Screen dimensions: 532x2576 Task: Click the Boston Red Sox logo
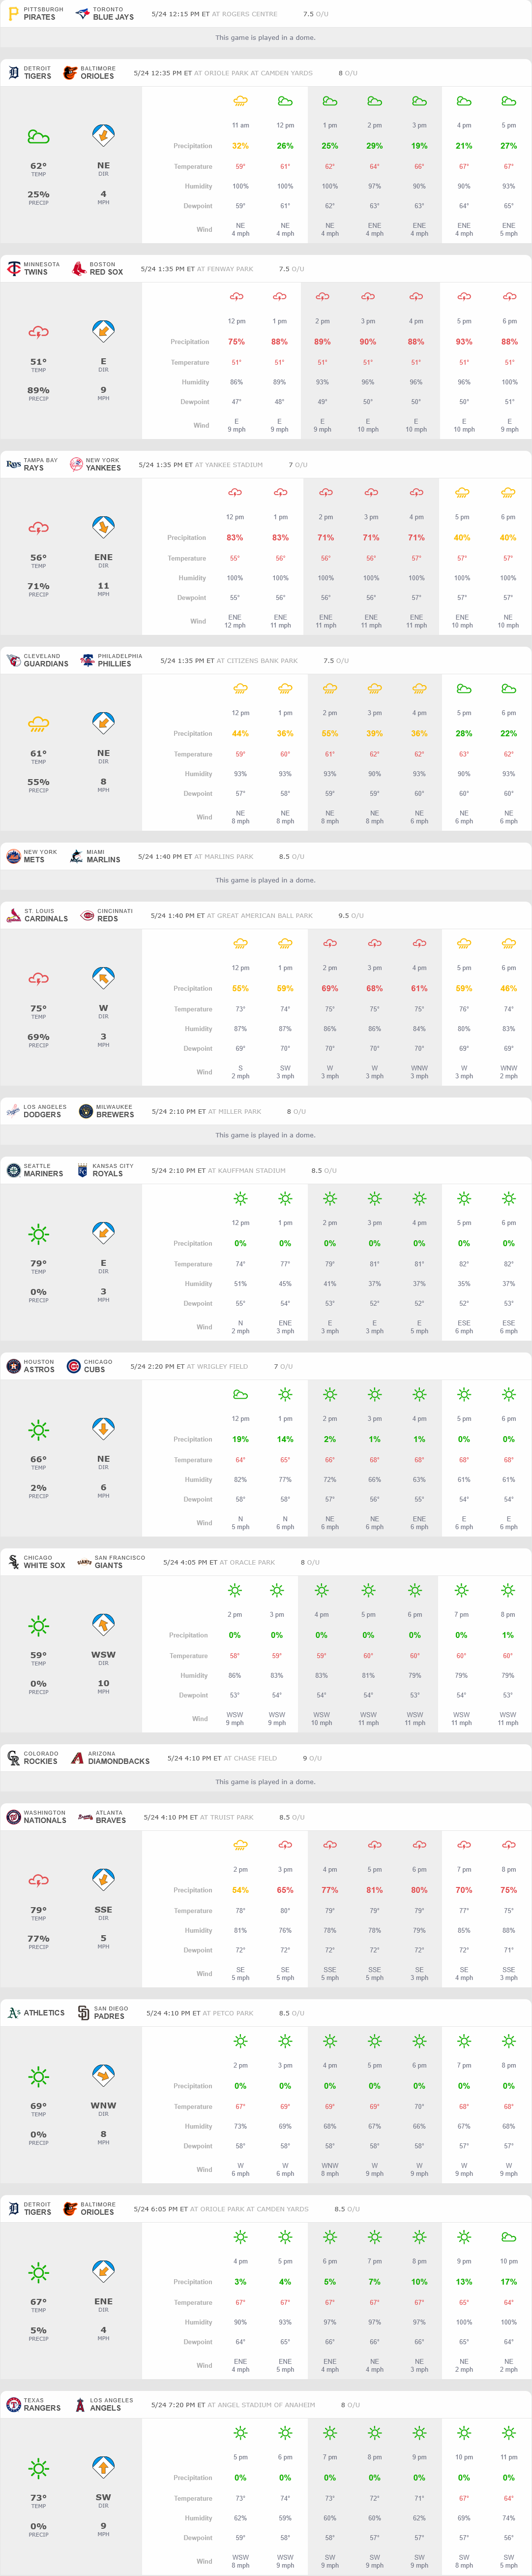[79, 269]
